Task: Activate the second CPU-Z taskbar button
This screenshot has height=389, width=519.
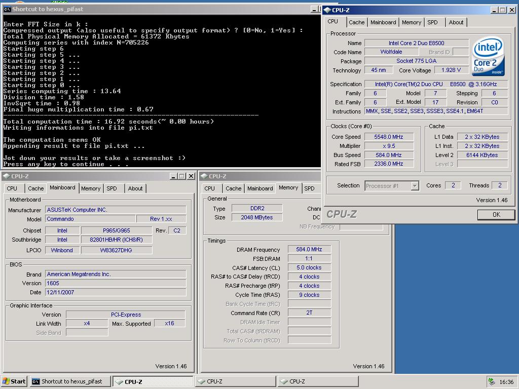Action: pyautogui.click(x=235, y=381)
